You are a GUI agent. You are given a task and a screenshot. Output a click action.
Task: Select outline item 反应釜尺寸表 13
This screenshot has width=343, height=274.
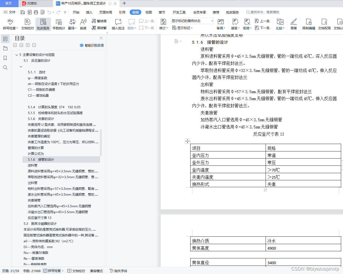(x=39, y=218)
